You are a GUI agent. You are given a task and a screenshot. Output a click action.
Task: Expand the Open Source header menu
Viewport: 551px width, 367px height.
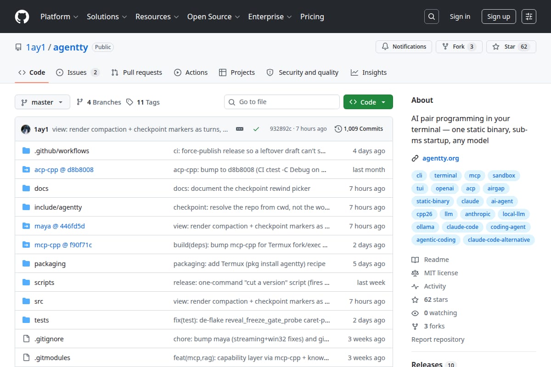coord(214,17)
